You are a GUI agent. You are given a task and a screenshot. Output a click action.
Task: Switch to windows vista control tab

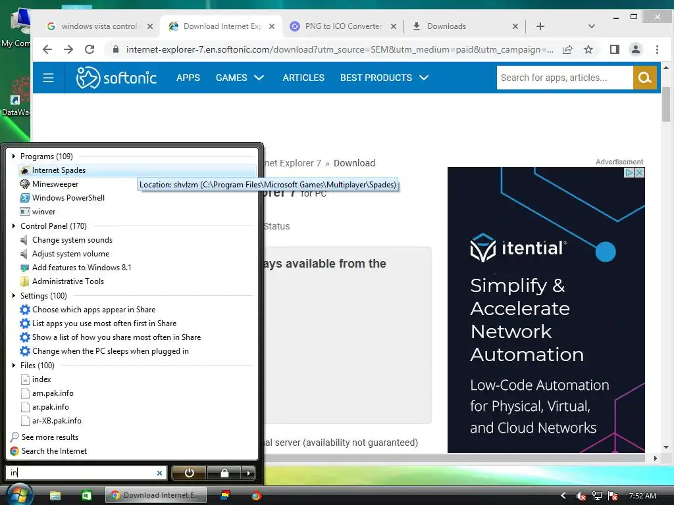coord(99,26)
